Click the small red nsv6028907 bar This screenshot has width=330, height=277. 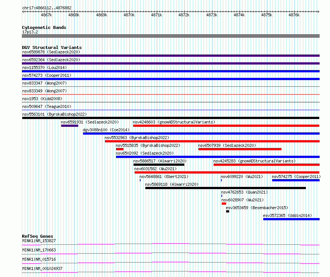224,204
